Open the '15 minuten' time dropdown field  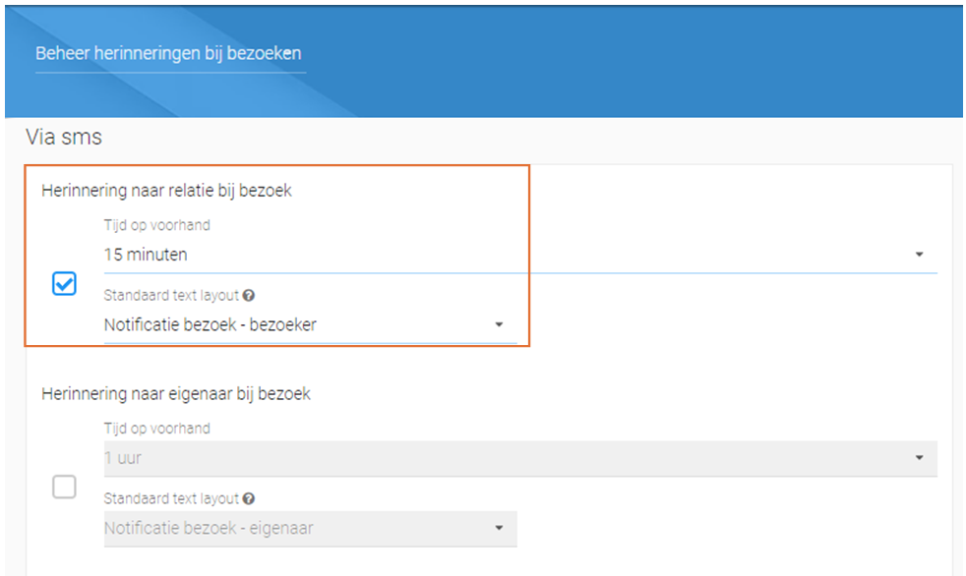(520, 255)
